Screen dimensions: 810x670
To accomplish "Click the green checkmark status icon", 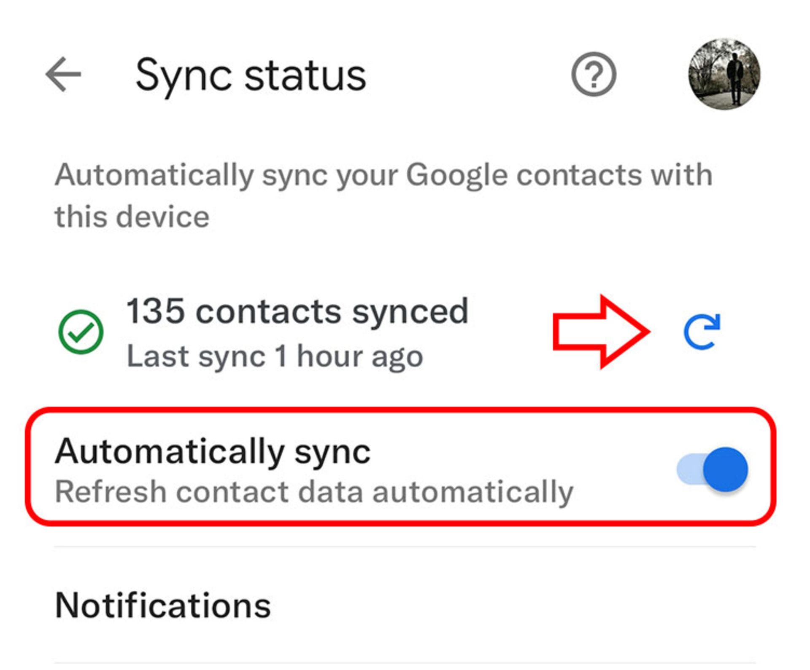I will pyautogui.click(x=81, y=332).
